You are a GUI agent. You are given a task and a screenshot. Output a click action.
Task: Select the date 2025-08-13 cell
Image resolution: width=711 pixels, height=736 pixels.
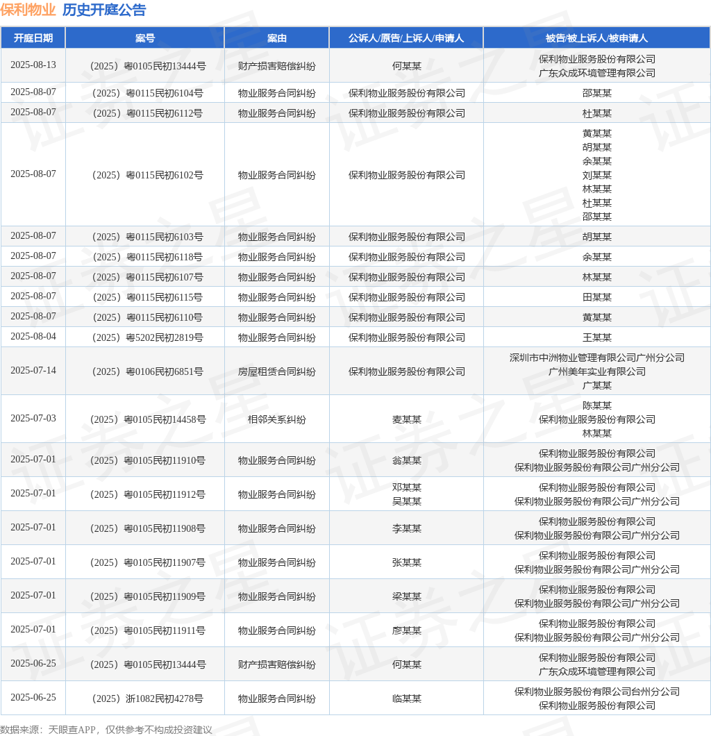point(33,65)
